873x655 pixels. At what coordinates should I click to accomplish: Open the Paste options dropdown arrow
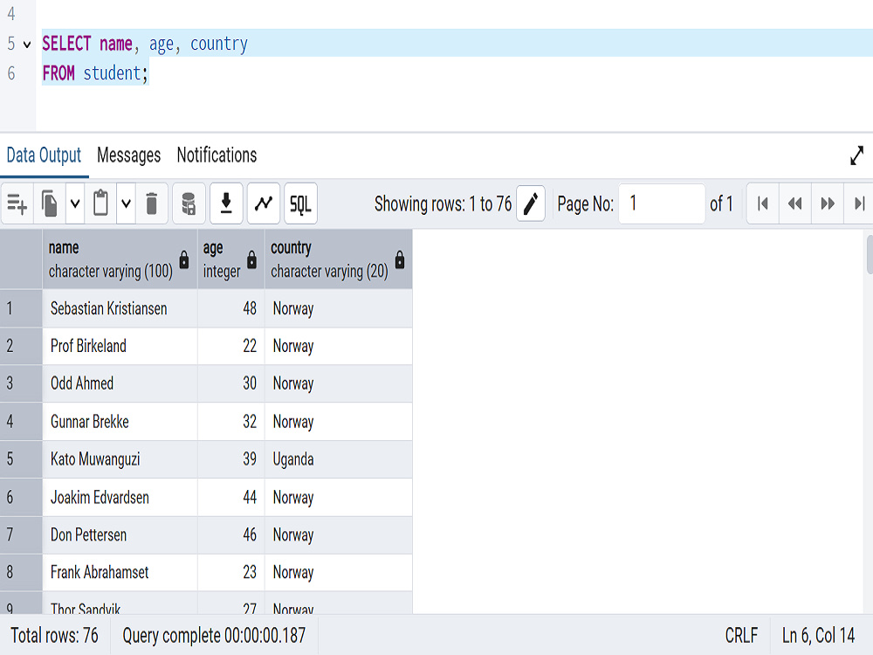[x=127, y=203]
